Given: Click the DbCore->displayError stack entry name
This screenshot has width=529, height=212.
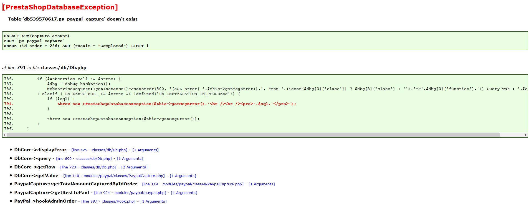Looking at the screenshot, I should [40, 150].
